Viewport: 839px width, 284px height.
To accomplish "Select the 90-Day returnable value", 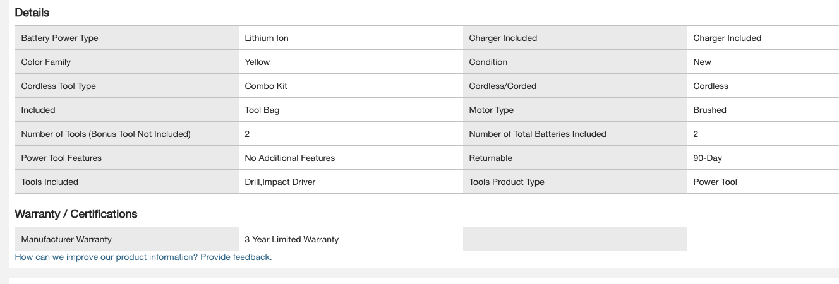I will pyautogui.click(x=707, y=158).
